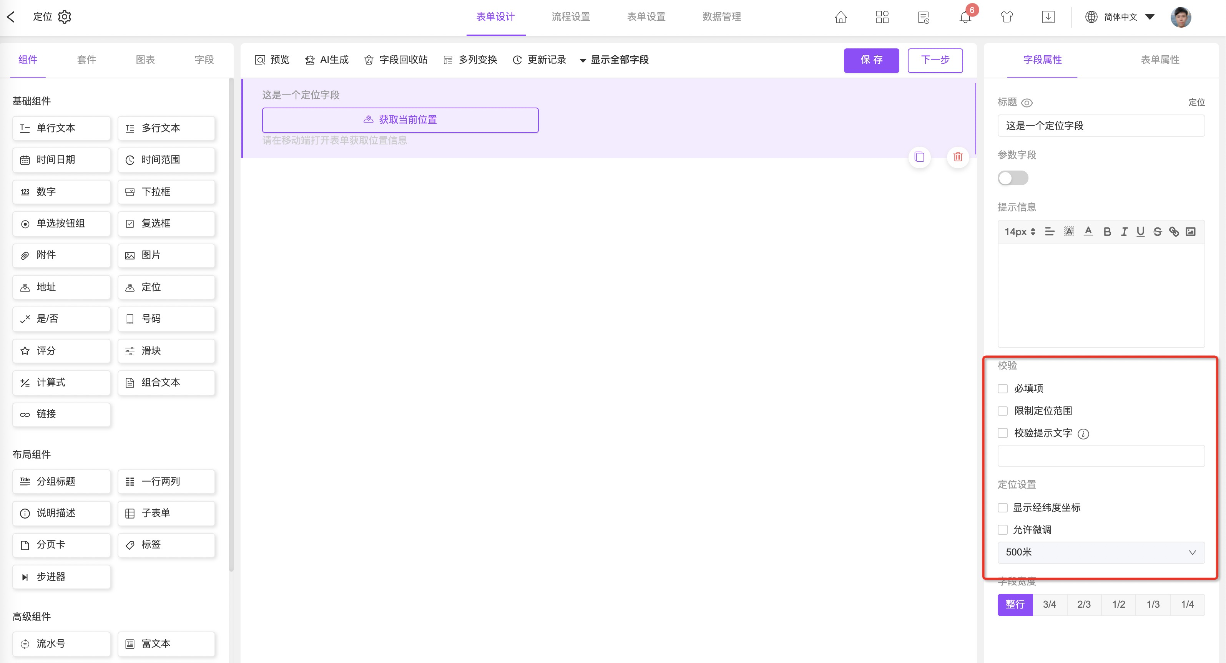Switch to the 表单设置 tab
Viewport: 1226px width, 663px height.
pos(646,17)
